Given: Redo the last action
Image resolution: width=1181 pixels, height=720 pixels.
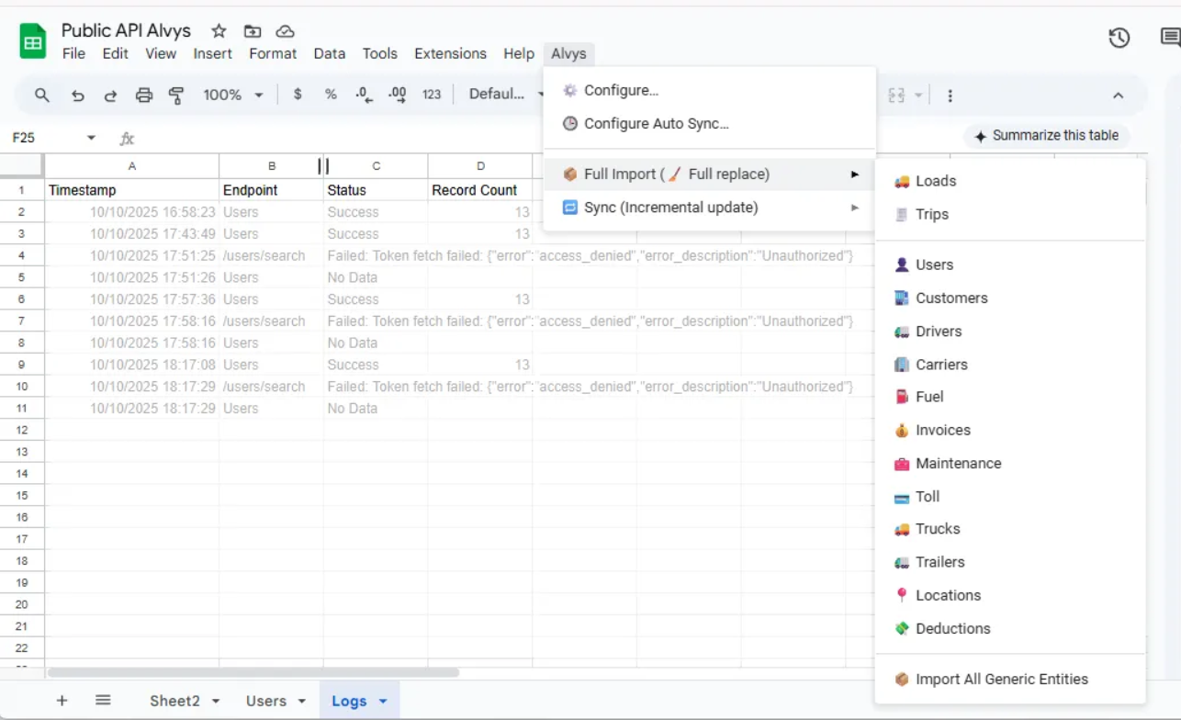Looking at the screenshot, I should [x=110, y=95].
